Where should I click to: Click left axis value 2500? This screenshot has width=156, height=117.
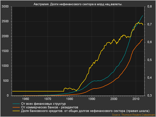[5, 21]
